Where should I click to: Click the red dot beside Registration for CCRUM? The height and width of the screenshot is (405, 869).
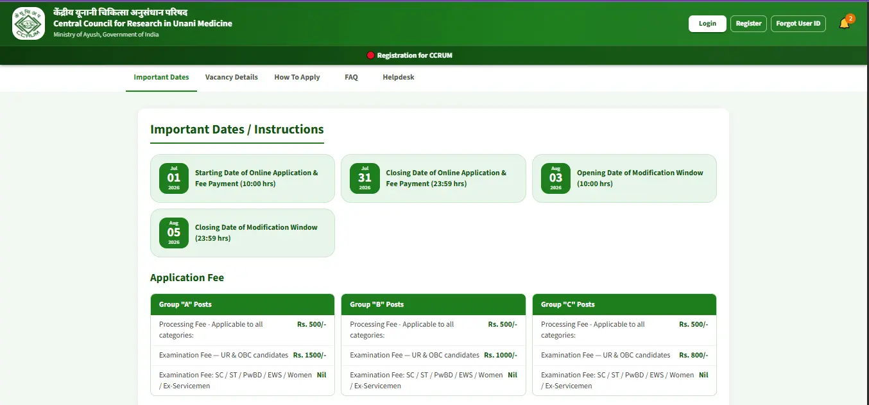(x=370, y=56)
